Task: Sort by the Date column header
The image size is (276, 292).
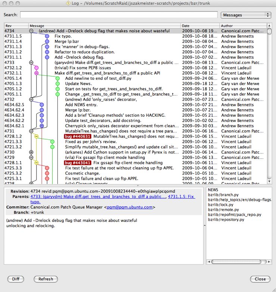Action: [x=200, y=26]
